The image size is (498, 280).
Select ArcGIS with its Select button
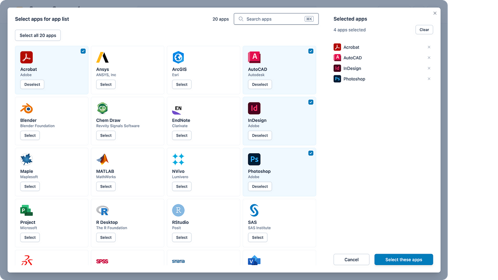click(182, 84)
